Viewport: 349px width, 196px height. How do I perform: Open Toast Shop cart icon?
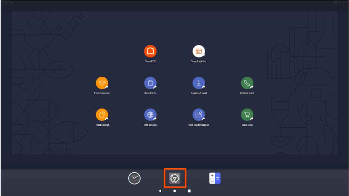247,115
